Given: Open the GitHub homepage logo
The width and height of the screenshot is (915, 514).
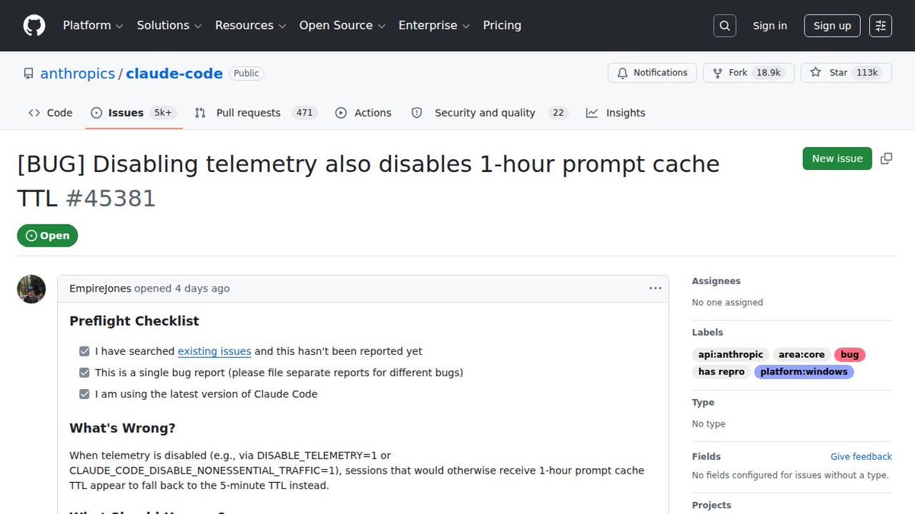Looking at the screenshot, I should pos(34,25).
